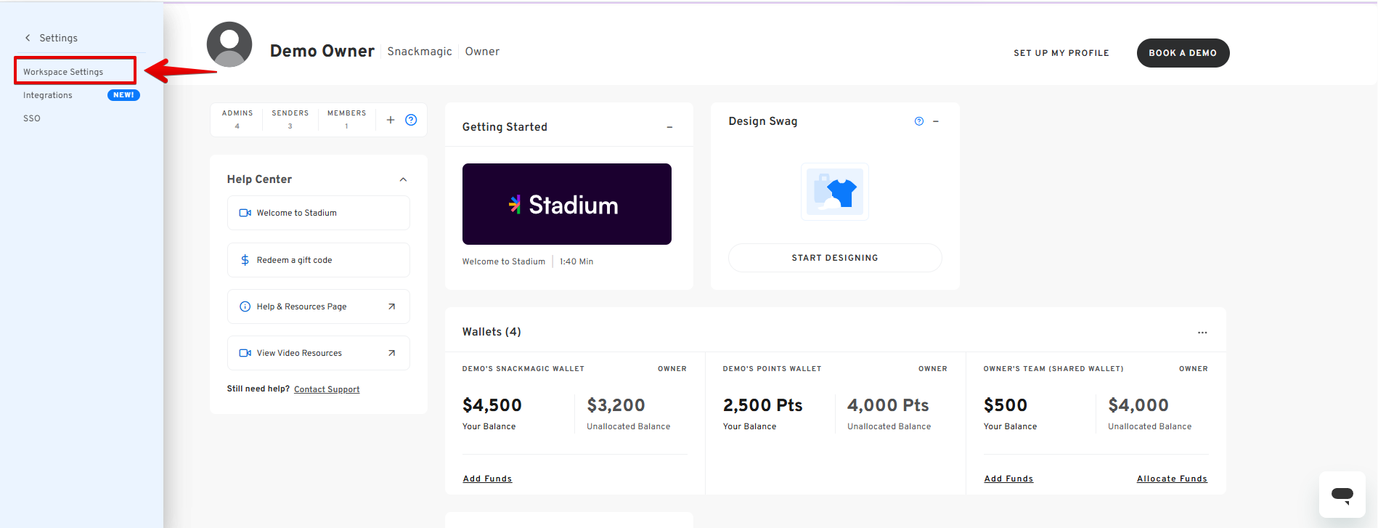Image resolution: width=1378 pixels, height=528 pixels.
Task: Click the t-shirt Design Swag image
Action: tap(835, 192)
